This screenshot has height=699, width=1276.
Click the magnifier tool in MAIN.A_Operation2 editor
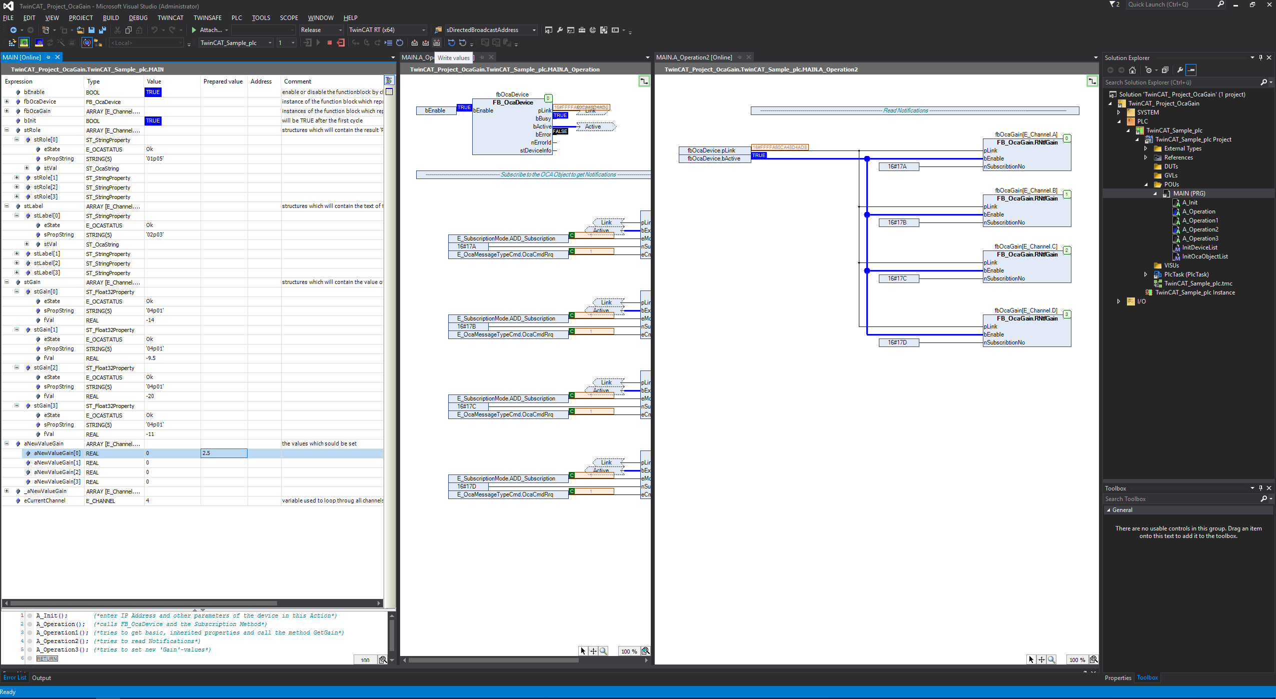(x=1051, y=659)
